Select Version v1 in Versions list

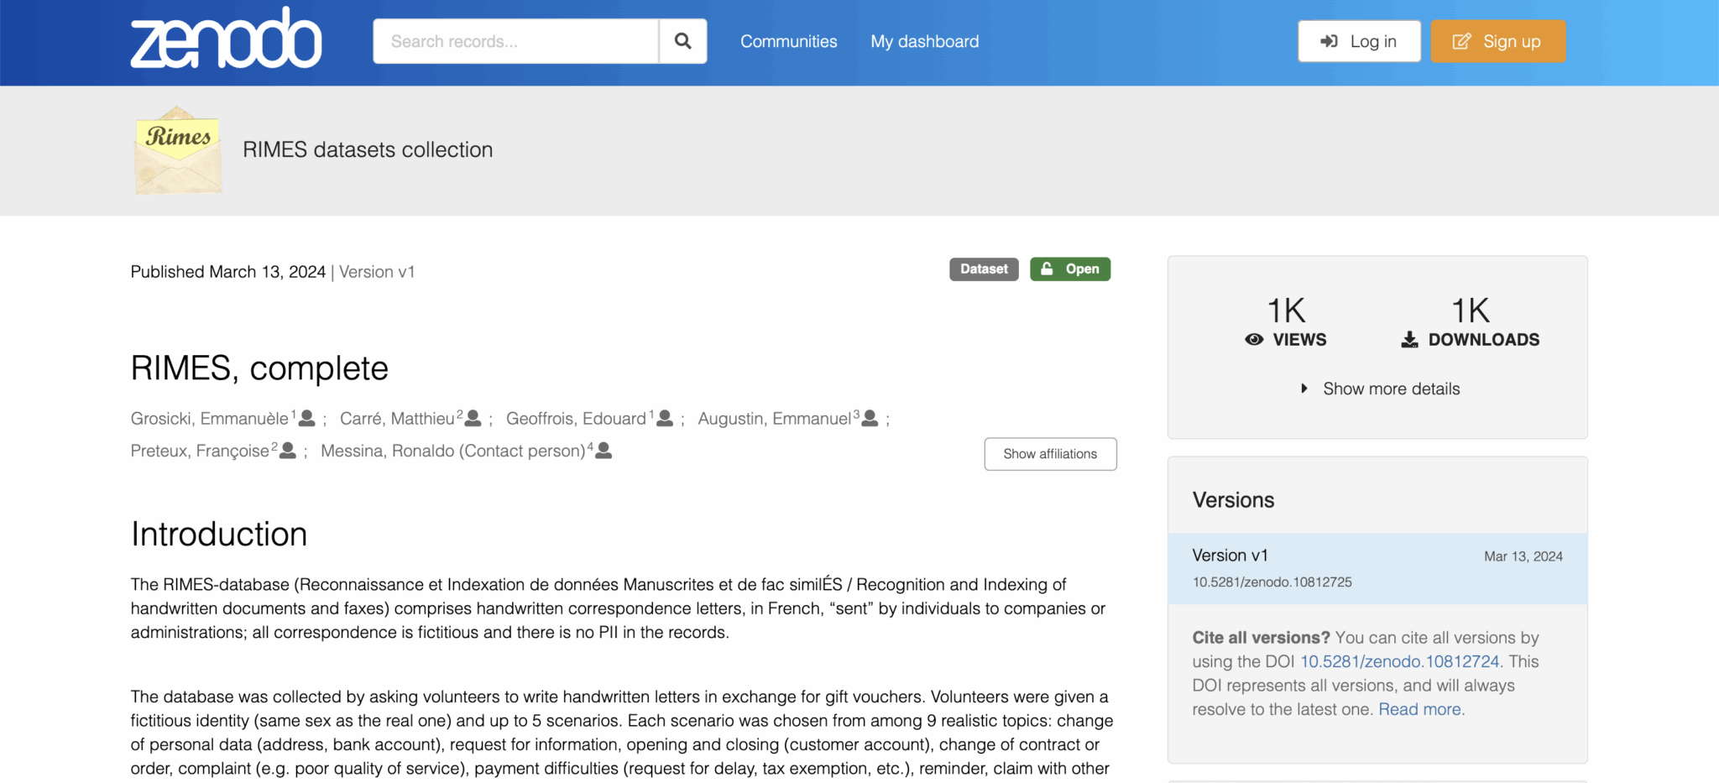point(1230,556)
